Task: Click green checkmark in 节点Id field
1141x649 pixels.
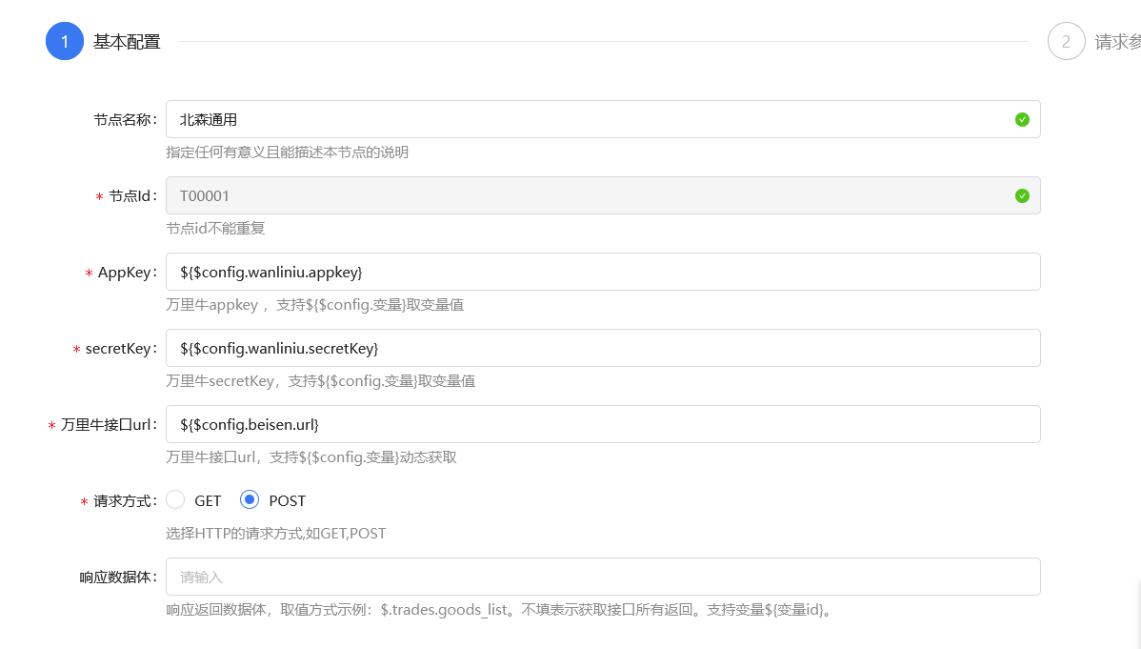Action: 1022,195
